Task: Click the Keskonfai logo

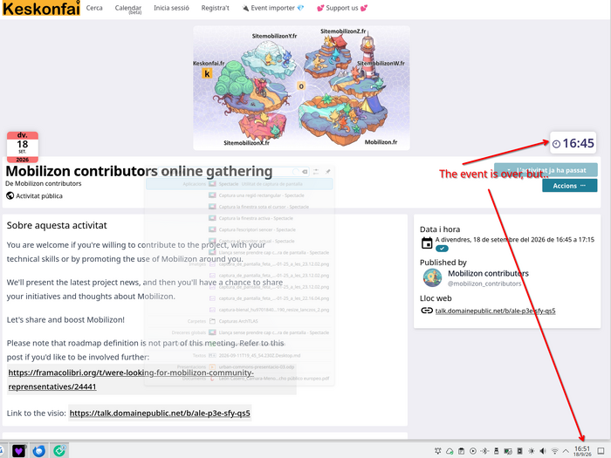Action: click(x=41, y=8)
